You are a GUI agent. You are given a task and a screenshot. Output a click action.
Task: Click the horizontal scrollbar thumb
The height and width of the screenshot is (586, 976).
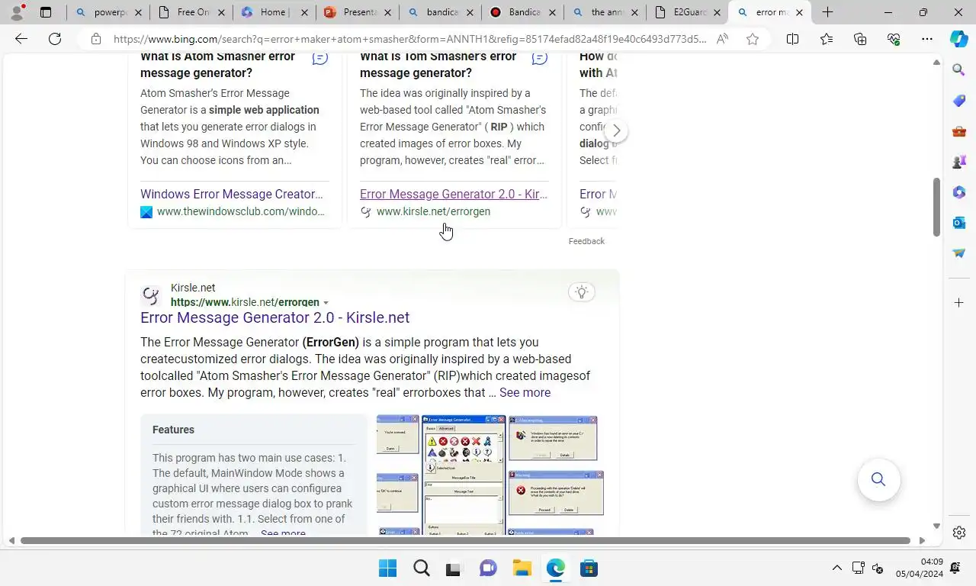tap(465, 540)
